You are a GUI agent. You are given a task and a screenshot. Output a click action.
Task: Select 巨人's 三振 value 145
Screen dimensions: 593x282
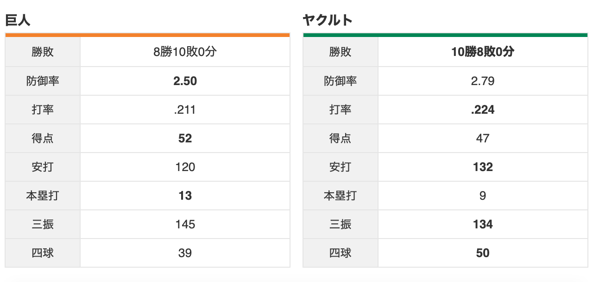[185, 225]
